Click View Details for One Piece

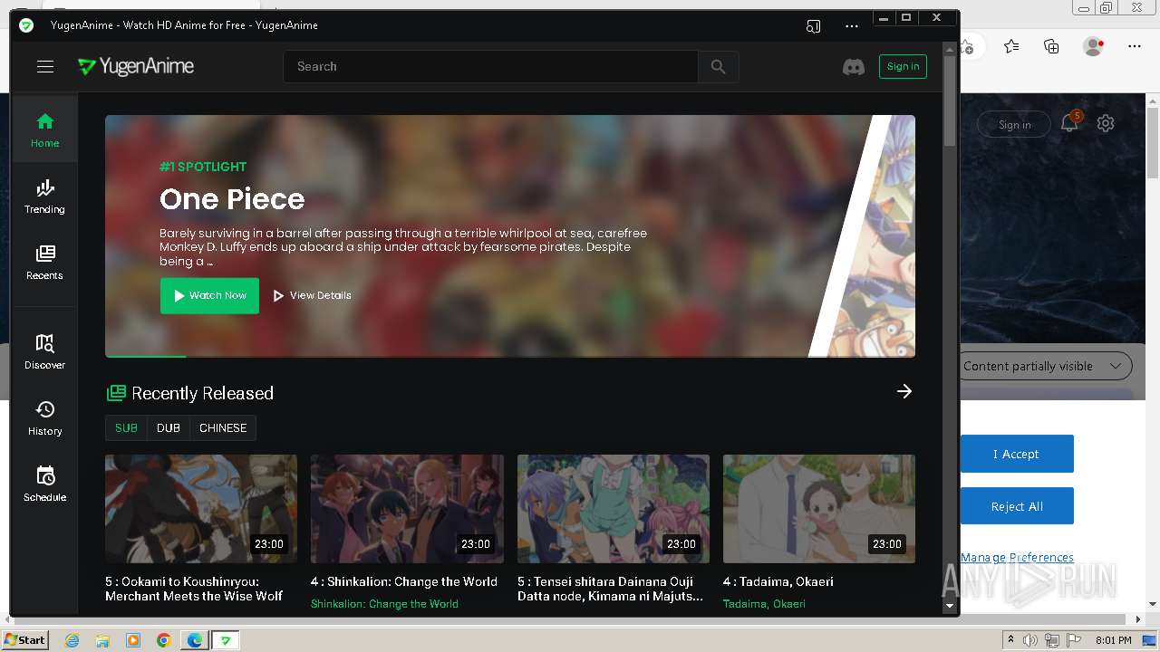[x=312, y=295]
